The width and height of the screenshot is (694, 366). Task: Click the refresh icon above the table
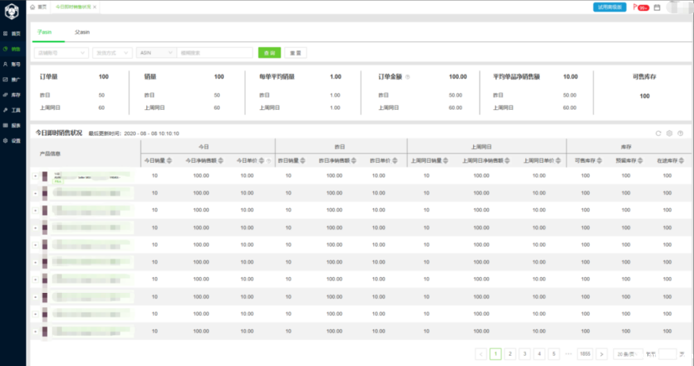pyautogui.click(x=658, y=133)
